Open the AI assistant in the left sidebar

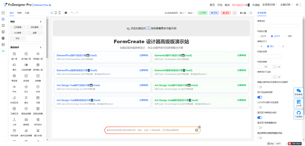[3, 51]
